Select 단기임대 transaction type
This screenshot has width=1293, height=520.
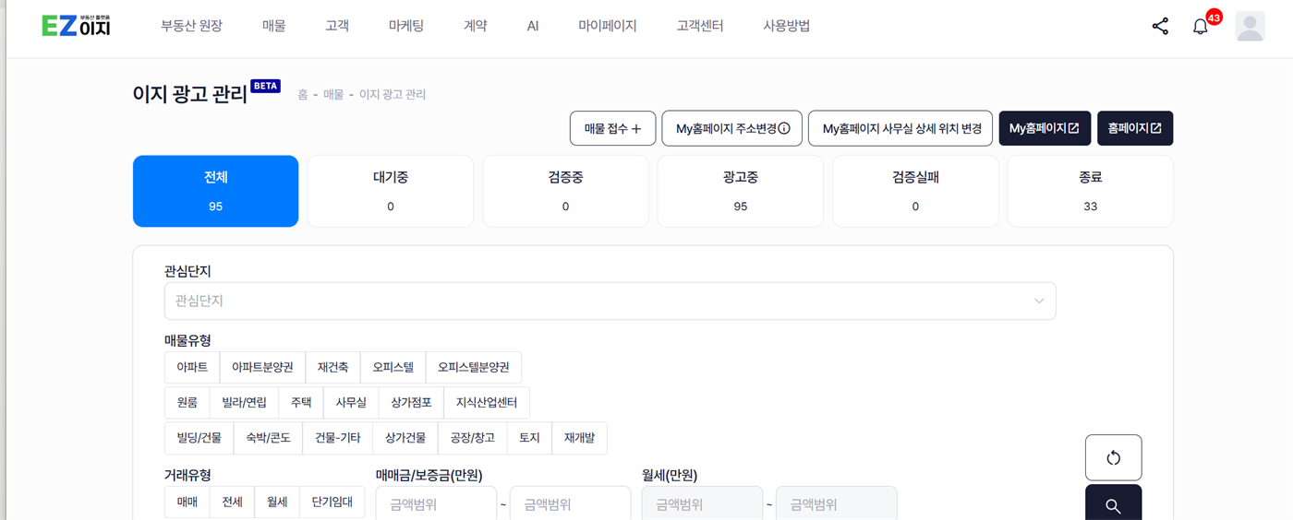[332, 502]
